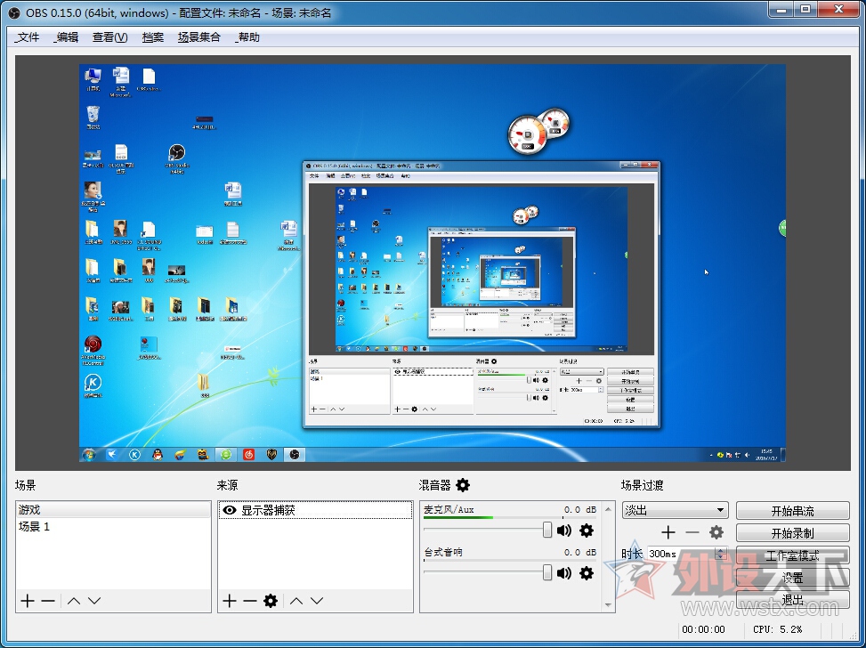Viewport: 866px width, 648px height.
Task: Adjust the 麦克风/Aux volume slider
Action: (x=546, y=530)
